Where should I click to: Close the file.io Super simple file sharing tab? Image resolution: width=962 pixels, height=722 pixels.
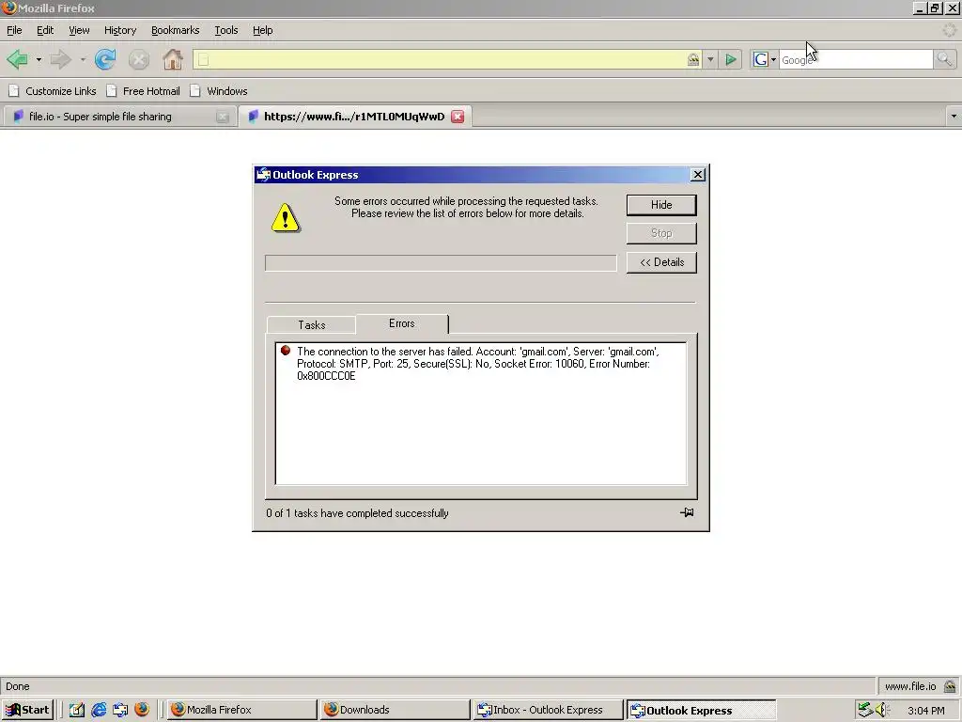pyautogui.click(x=223, y=117)
